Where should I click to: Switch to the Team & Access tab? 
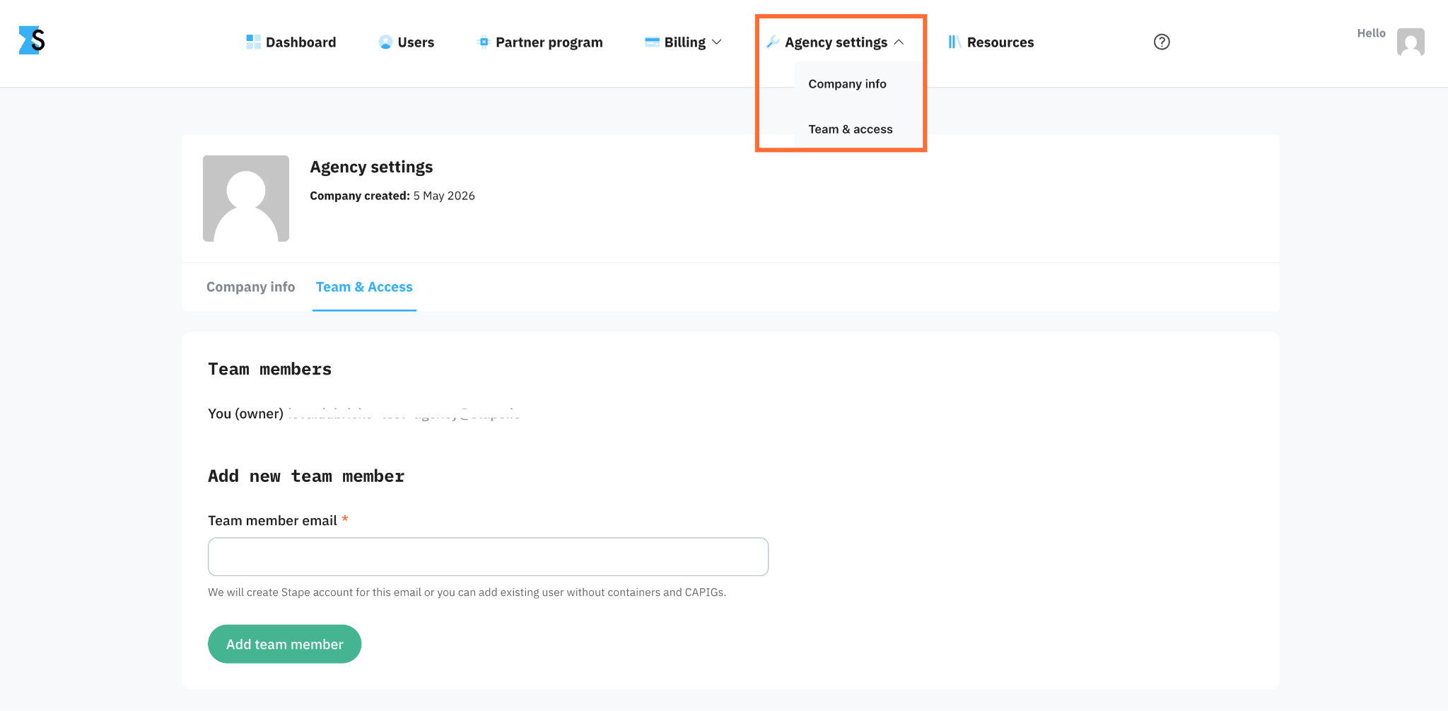tap(364, 287)
